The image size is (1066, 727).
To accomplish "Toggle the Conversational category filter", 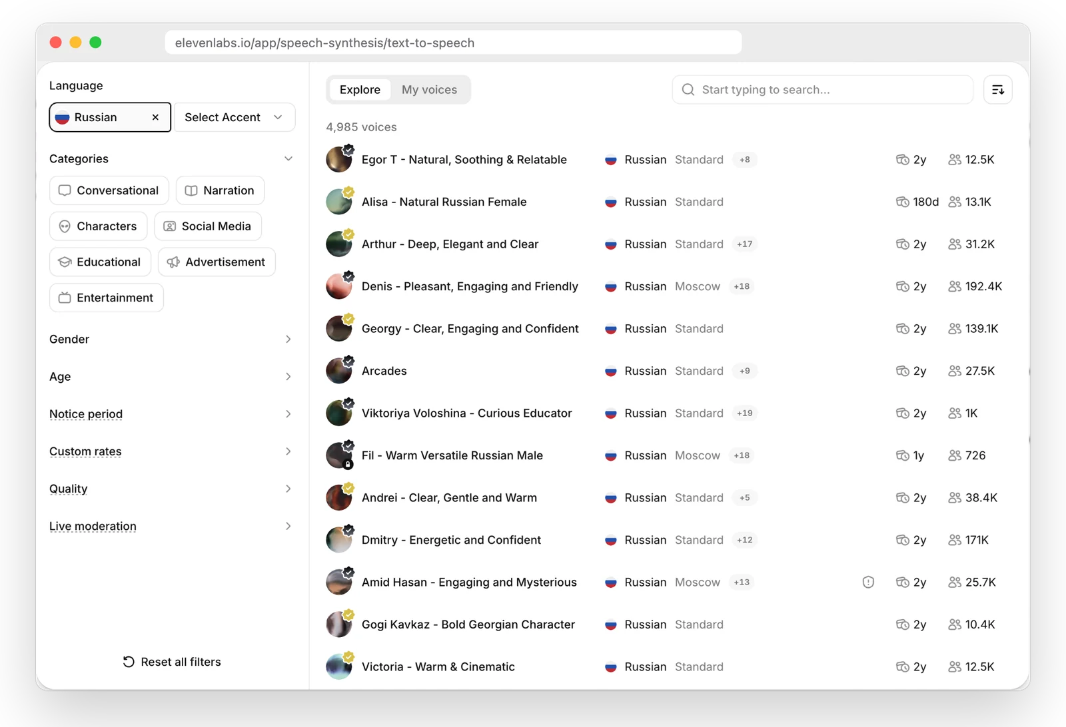I will [x=109, y=190].
